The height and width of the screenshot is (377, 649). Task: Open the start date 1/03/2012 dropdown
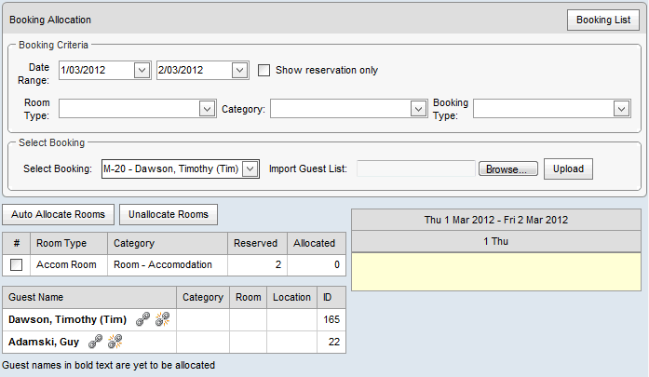142,70
